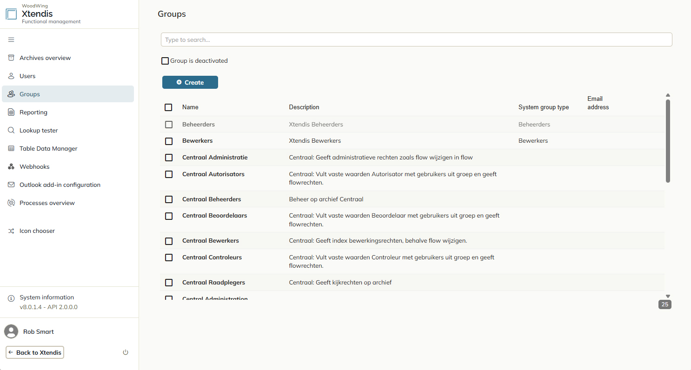Click the System information info icon

point(11,298)
